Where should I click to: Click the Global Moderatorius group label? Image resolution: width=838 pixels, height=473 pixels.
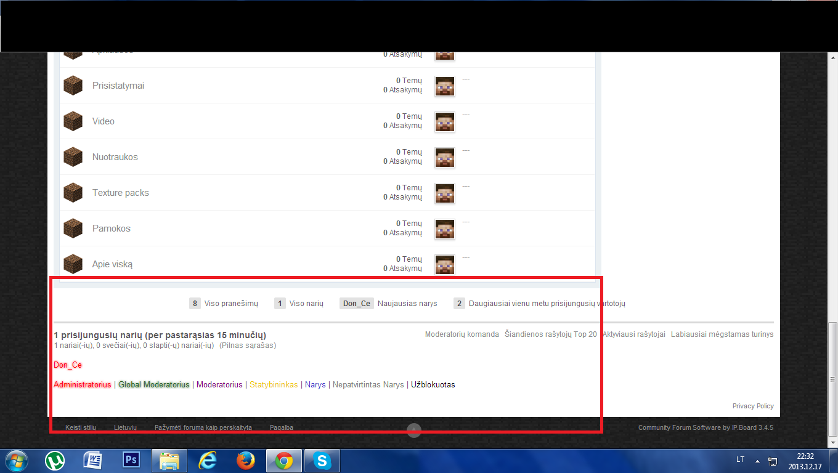pyautogui.click(x=154, y=385)
